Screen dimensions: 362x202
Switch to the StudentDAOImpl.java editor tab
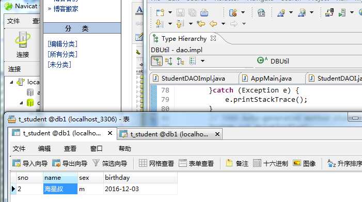[x=193, y=79]
